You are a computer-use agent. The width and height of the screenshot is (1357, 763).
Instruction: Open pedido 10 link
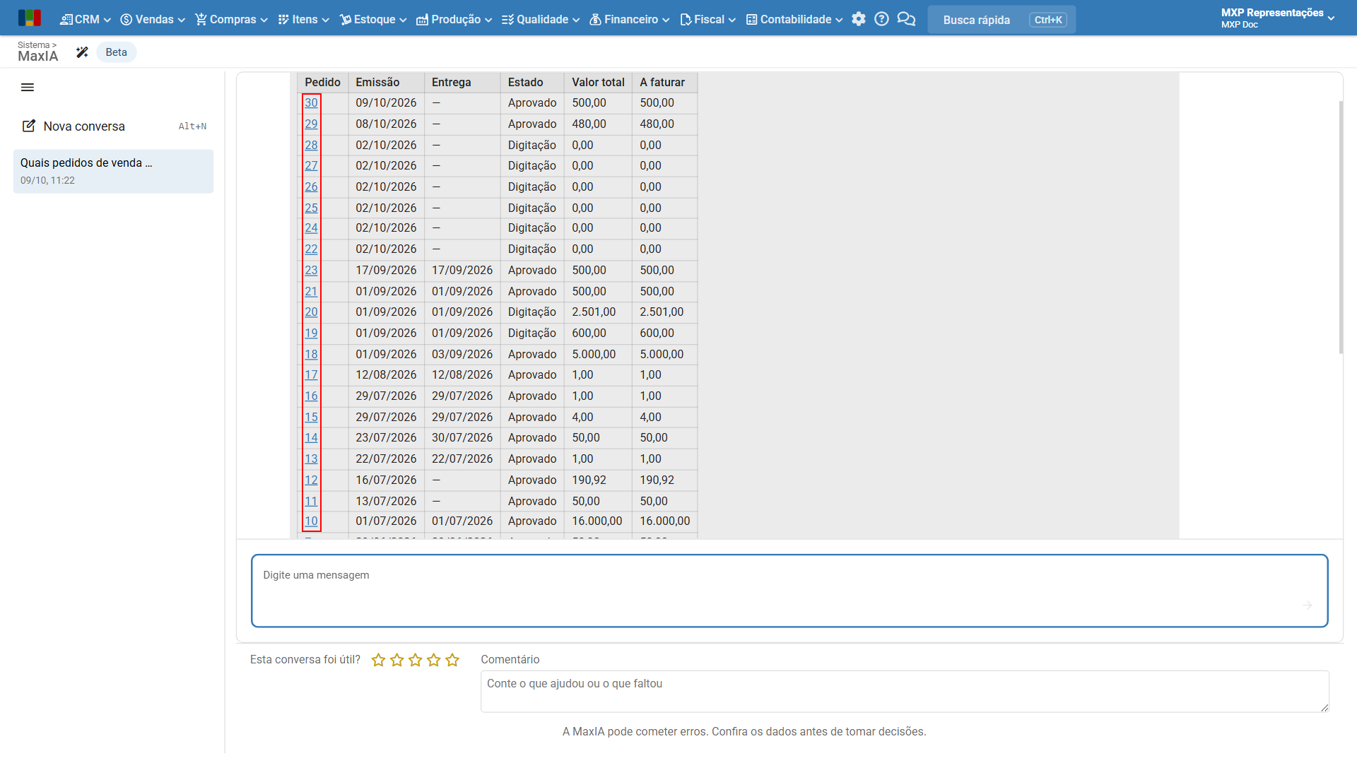311,521
